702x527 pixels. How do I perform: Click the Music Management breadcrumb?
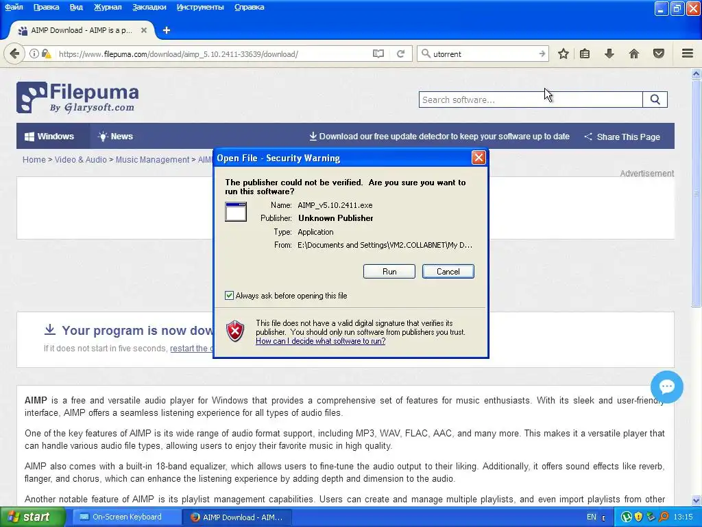tap(152, 159)
